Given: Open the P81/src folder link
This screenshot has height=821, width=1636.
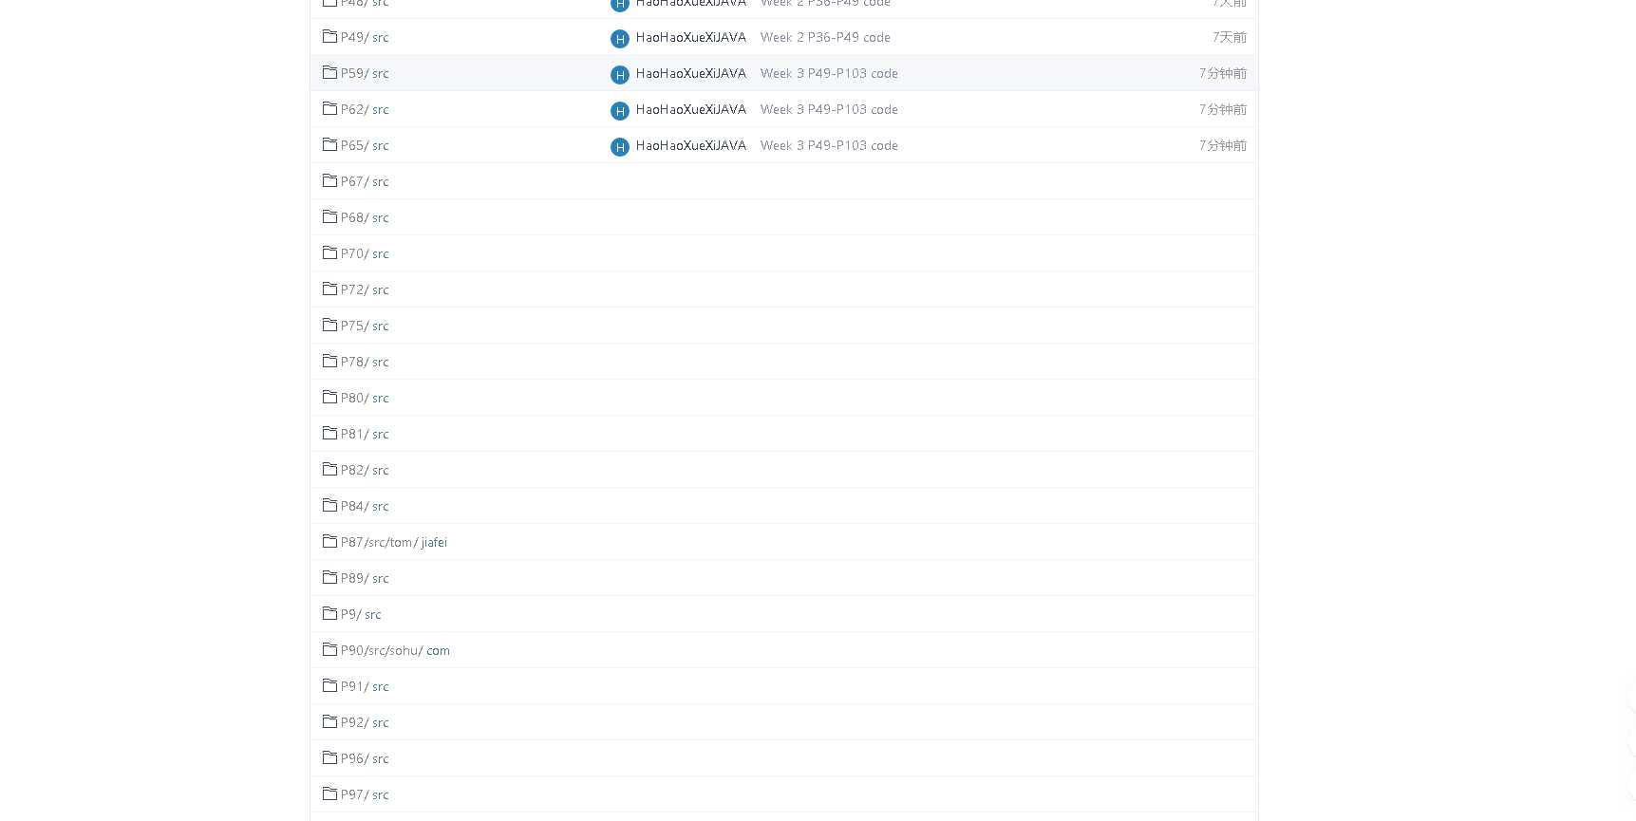Looking at the screenshot, I should point(365,434).
